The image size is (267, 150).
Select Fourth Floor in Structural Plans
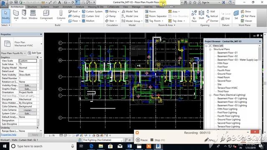pyautogui.click(x=224, y=70)
